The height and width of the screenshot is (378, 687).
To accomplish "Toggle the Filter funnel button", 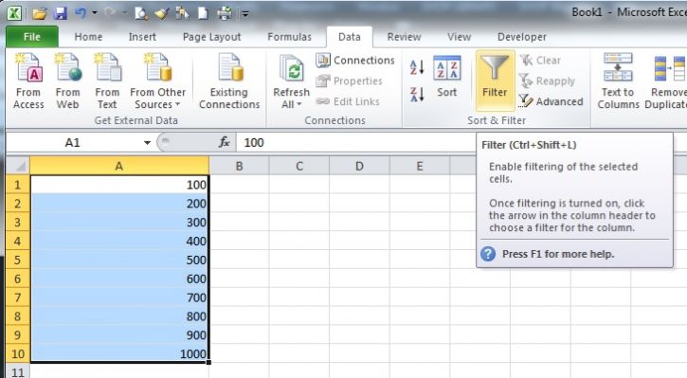I will [495, 81].
